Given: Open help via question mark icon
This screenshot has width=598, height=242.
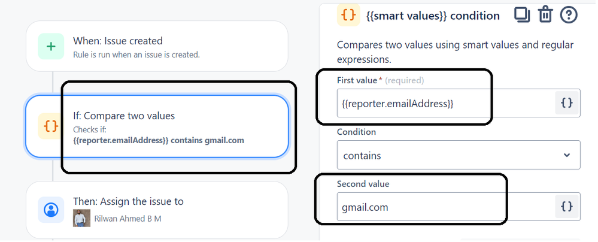Looking at the screenshot, I should tap(568, 14).
